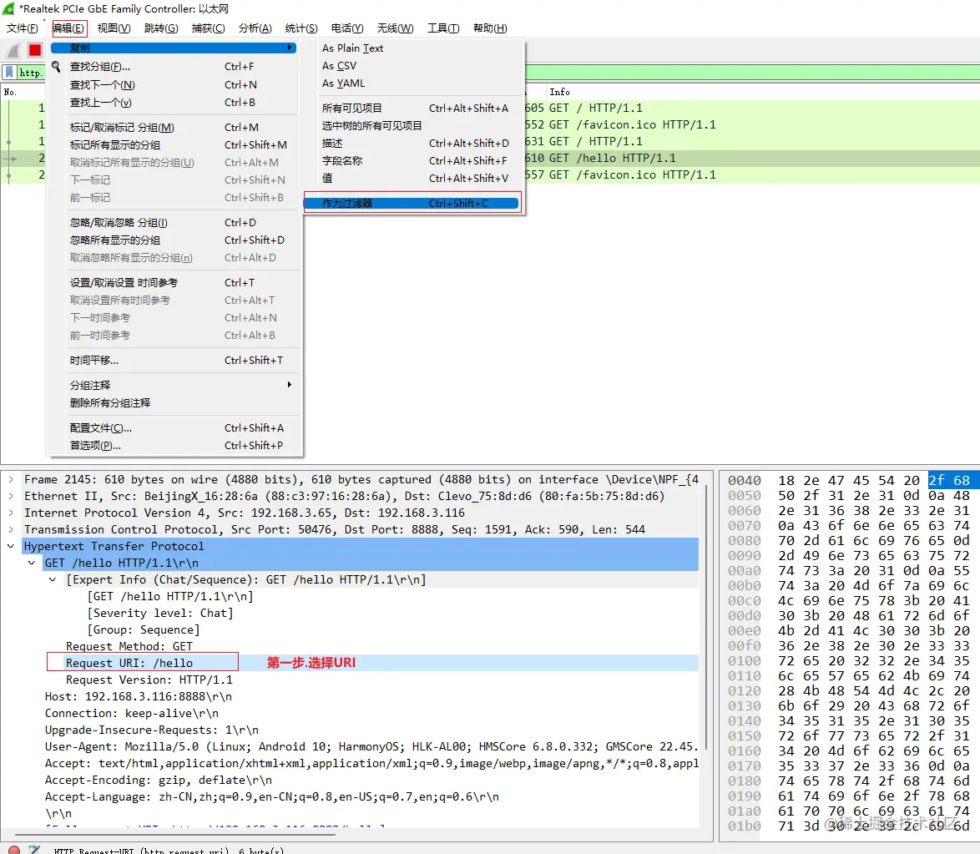Open the 无线(W) menu

(395, 28)
